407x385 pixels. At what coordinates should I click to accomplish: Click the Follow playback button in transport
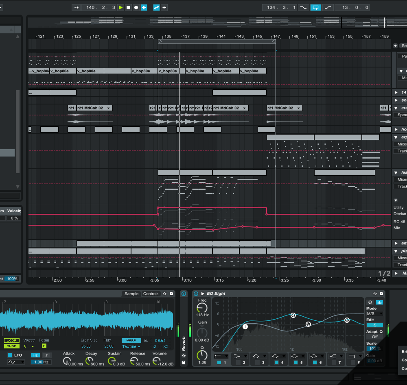pyautogui.click(x=76, y=7)
